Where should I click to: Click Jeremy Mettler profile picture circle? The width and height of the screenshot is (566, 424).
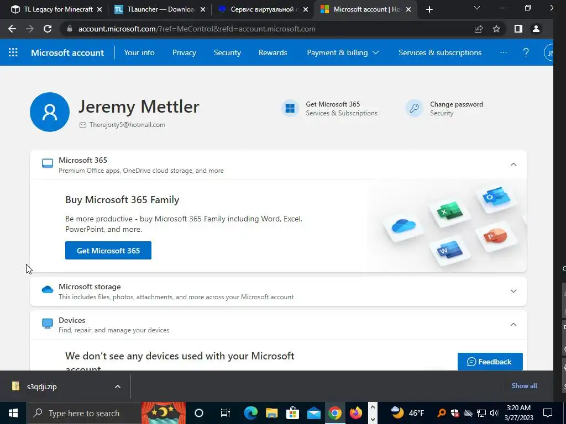click(x=50, y=112)
